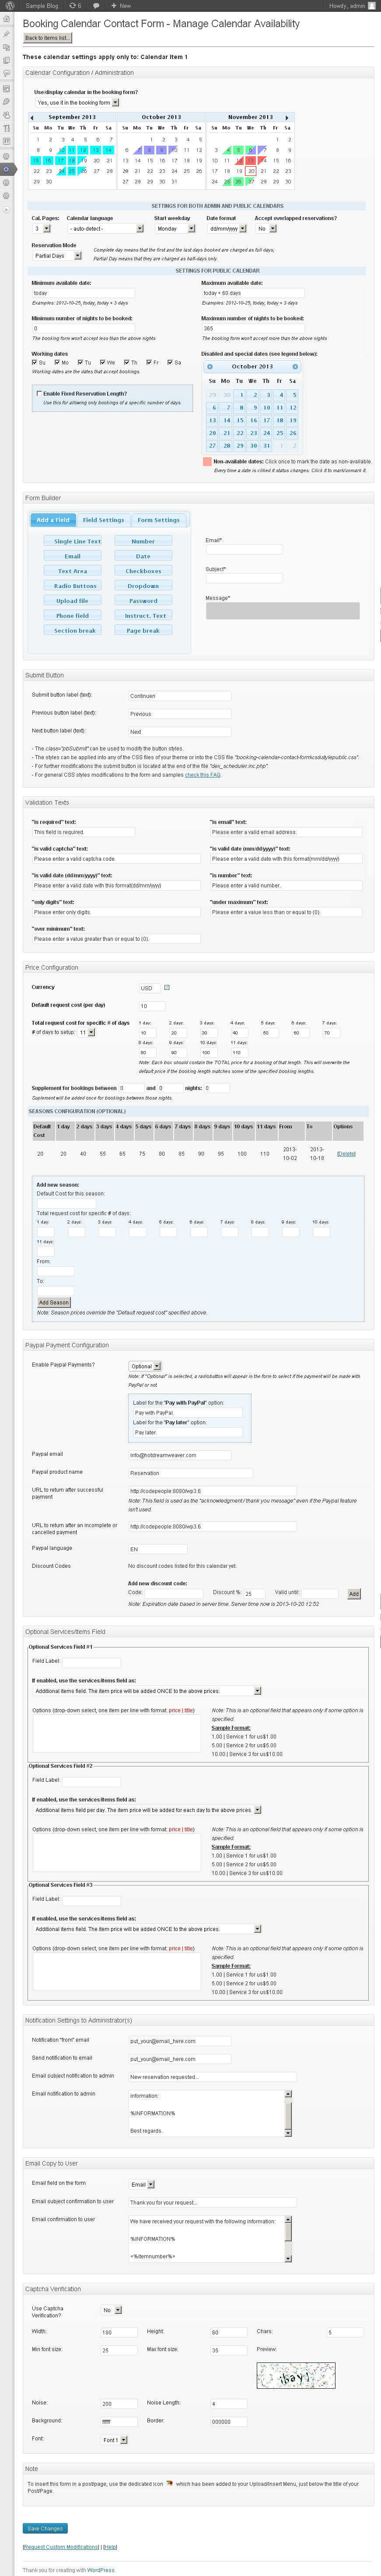Toggle the Su working dates checkbox
Viewport: 381px width, 2576px height.
[35, 362]
